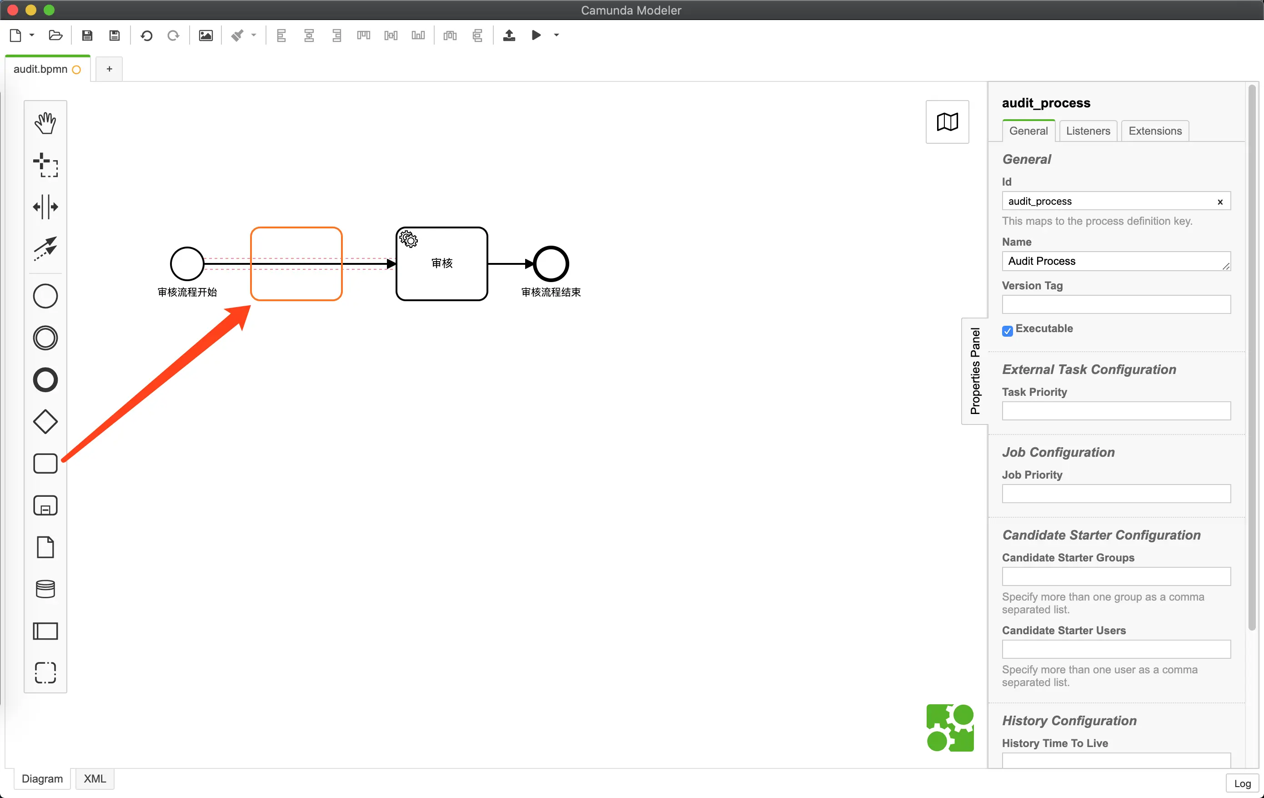
Task: Activate the hand tool in palette
Action: point(45,123)
